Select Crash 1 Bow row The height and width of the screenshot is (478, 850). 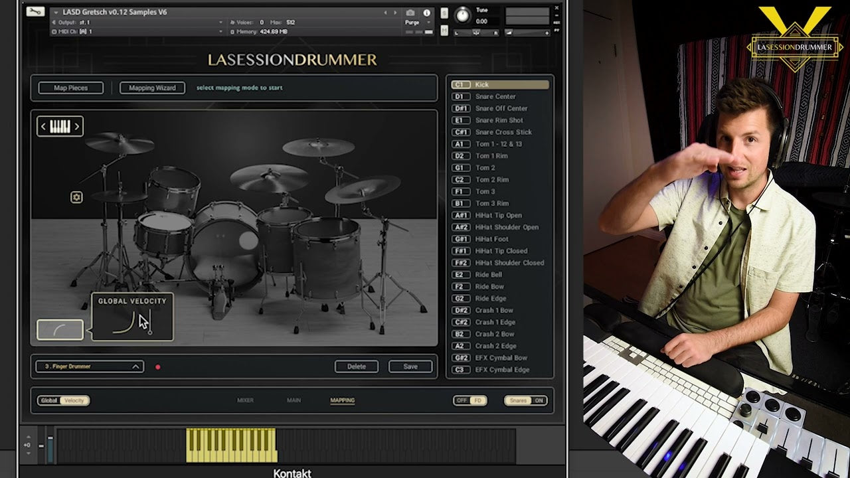(x=500, y=311)
